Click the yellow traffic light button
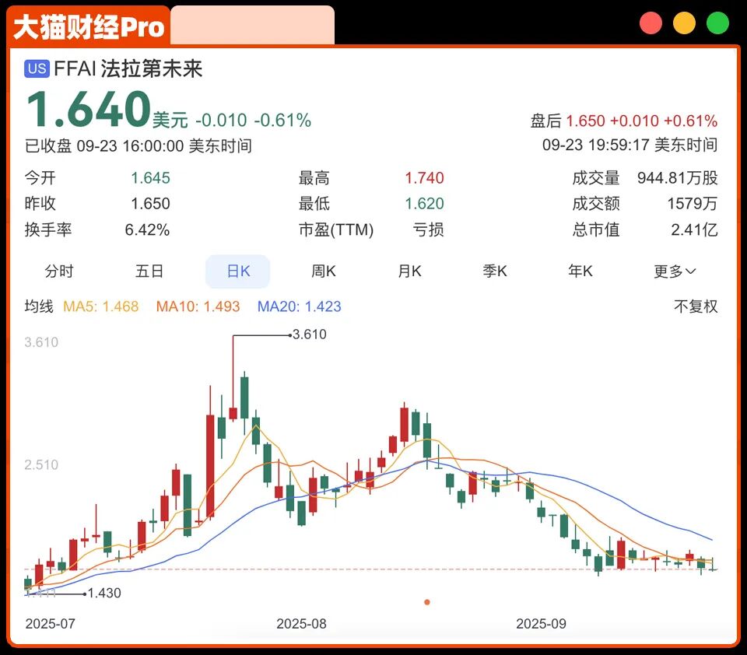Image resolution: width=747 pixels, height=655 pixels. click(x=684, y=23)
